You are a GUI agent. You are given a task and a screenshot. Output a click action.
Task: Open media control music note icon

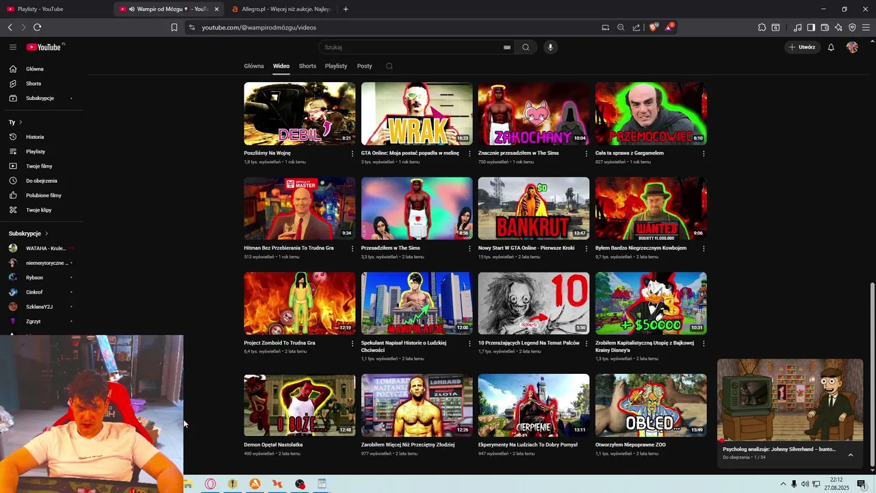(797, 27)
